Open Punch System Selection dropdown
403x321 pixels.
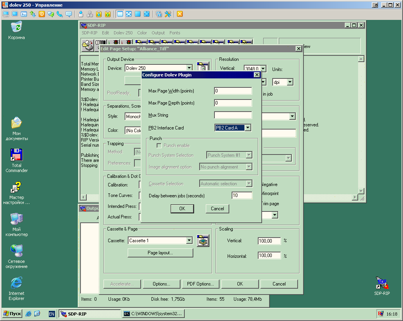click(249, 155)
